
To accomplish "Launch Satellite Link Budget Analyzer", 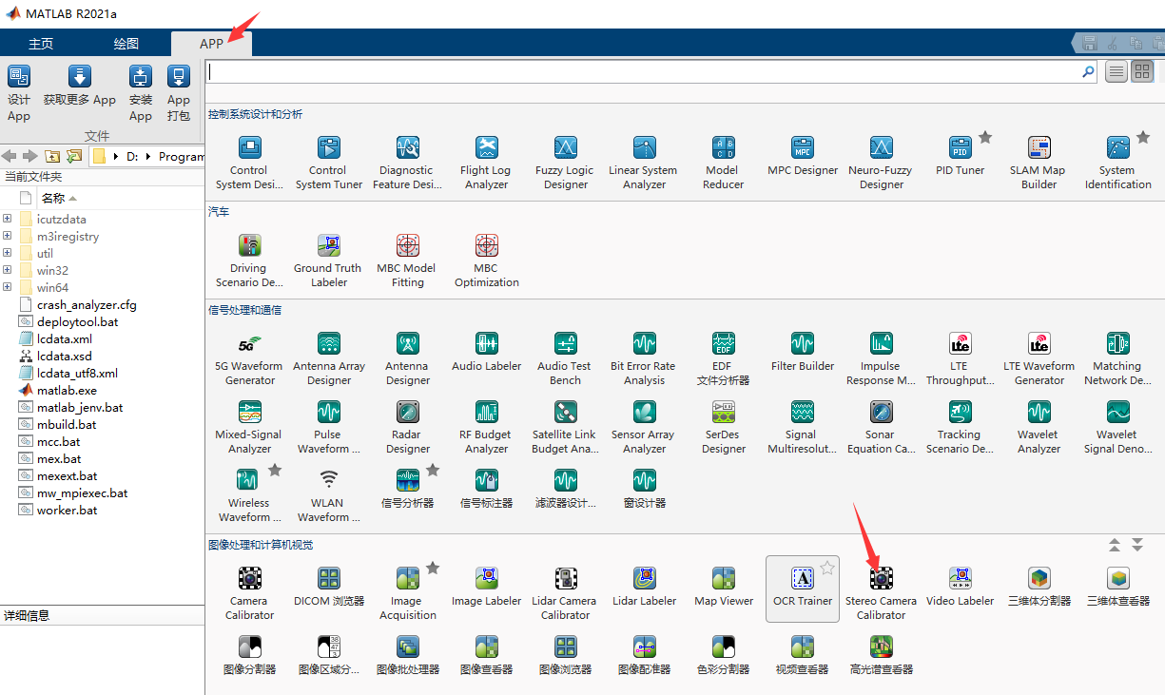I will tap(566, 427).
